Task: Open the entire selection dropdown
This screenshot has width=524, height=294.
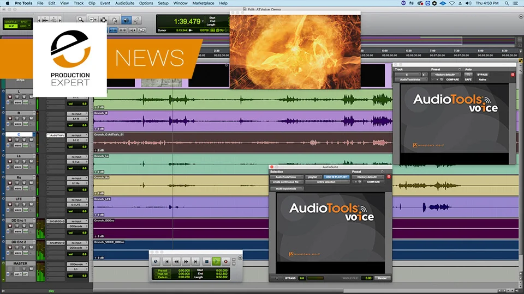Action: (327, 182)
